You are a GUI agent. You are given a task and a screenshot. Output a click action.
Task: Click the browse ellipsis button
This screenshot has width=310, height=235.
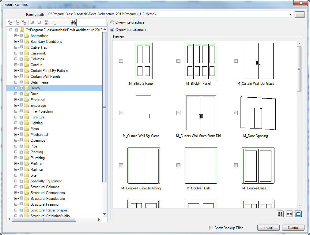[x=300, y=14]
